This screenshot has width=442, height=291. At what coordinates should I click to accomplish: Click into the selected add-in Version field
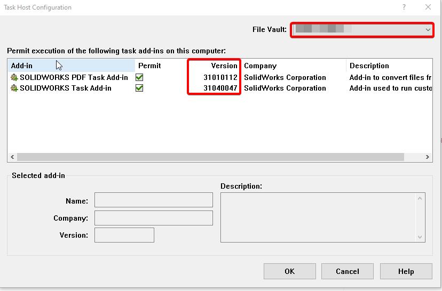(x=124, y=235)
